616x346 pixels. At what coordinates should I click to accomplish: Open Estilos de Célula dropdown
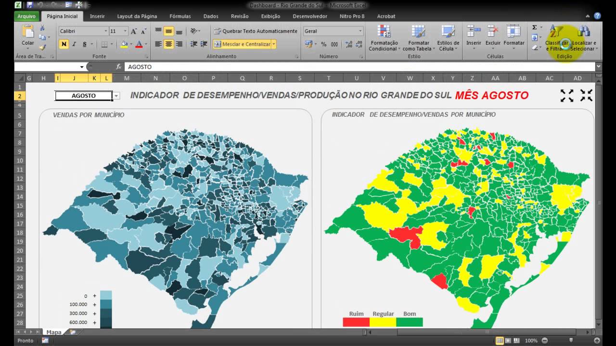tap(448, 38)
